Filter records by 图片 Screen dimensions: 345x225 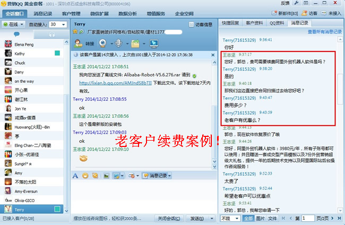260,218
